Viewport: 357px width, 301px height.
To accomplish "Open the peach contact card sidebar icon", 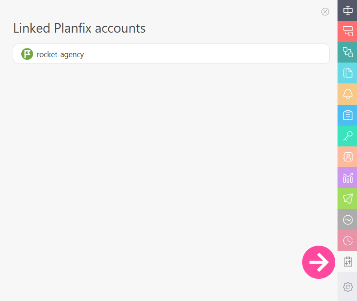I will (347, 157).
